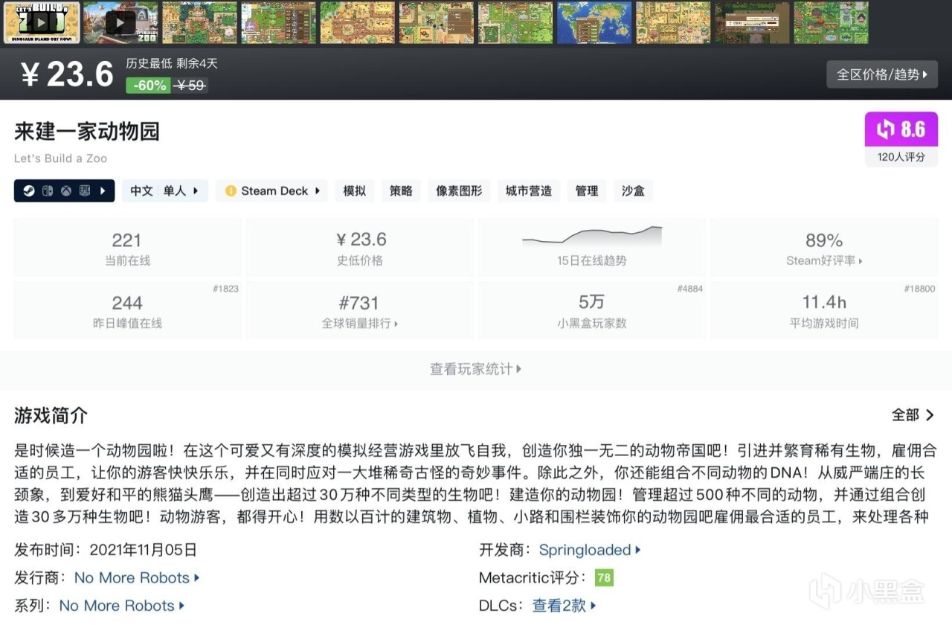
Task: Open series No More Robots link
Action: click(122, 606)
